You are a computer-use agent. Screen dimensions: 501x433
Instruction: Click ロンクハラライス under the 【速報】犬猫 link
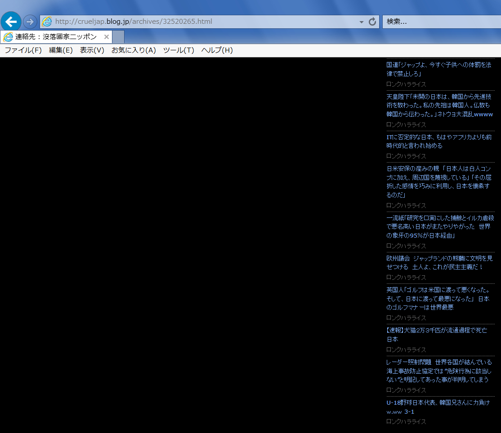click(x=406, y=350)
